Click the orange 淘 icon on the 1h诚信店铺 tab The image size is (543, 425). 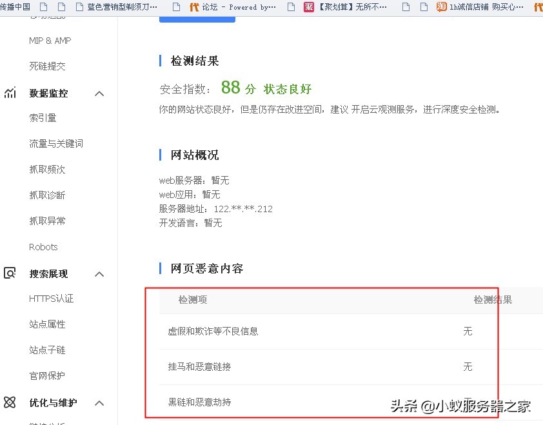(440, 7)
